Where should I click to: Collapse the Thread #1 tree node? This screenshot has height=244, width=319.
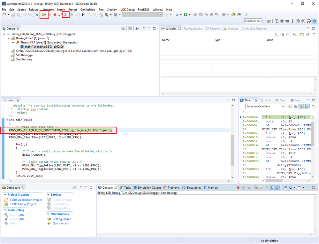(x=13, y=43)
